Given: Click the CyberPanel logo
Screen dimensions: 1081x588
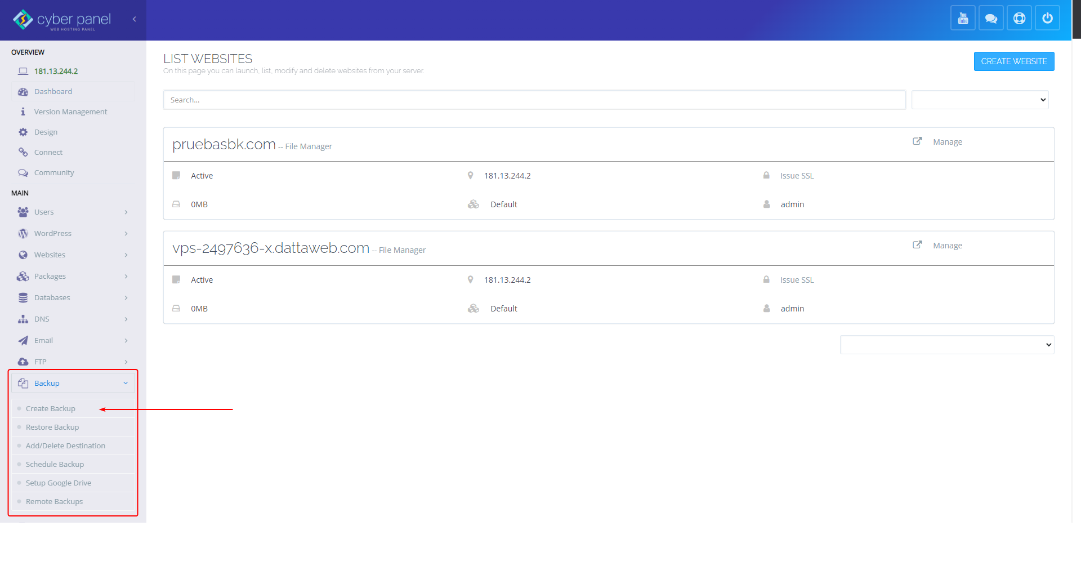Looking at the screenshot, I should point(62,20).
